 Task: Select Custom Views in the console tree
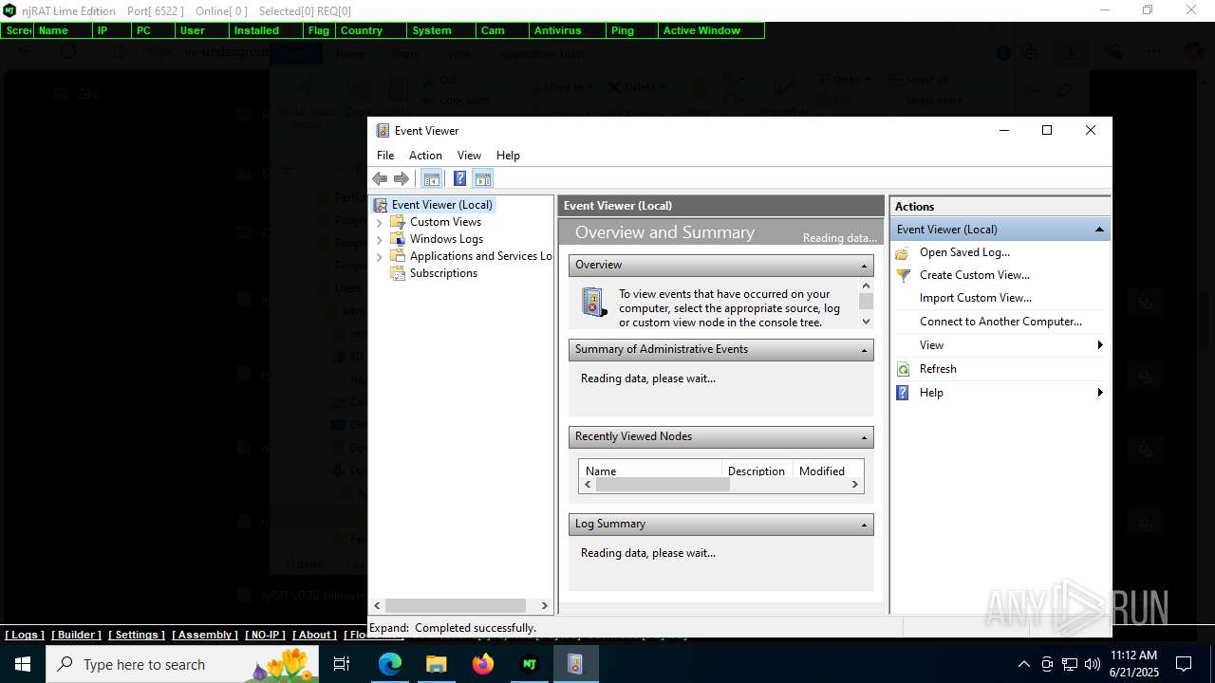445,222
